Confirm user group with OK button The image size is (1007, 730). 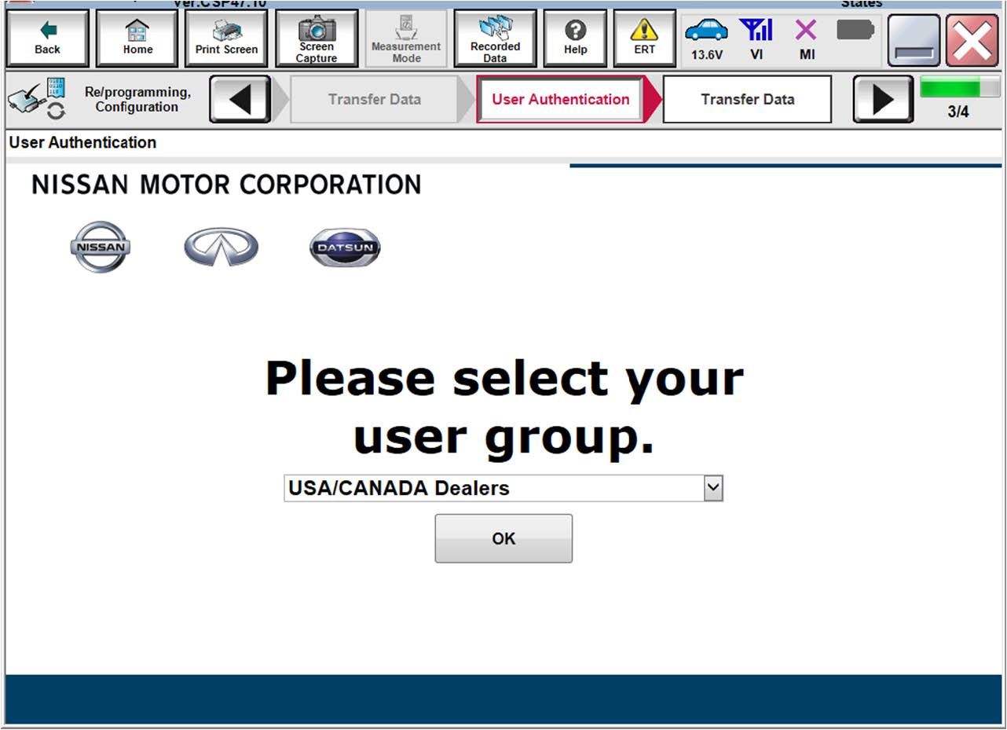[x=503, y=538]
